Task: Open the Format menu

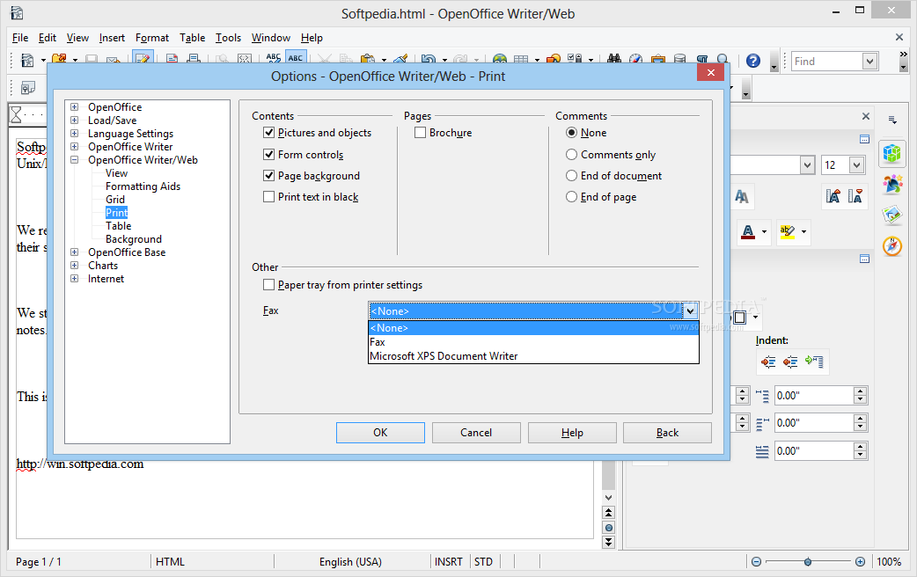Action: click(x=152, y=38)
